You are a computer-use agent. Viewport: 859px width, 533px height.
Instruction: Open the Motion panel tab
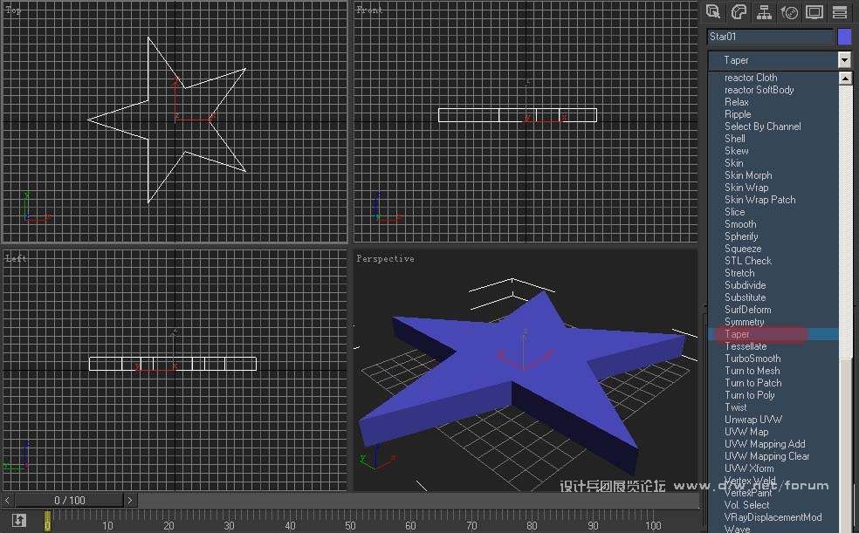tap(789, 11)
